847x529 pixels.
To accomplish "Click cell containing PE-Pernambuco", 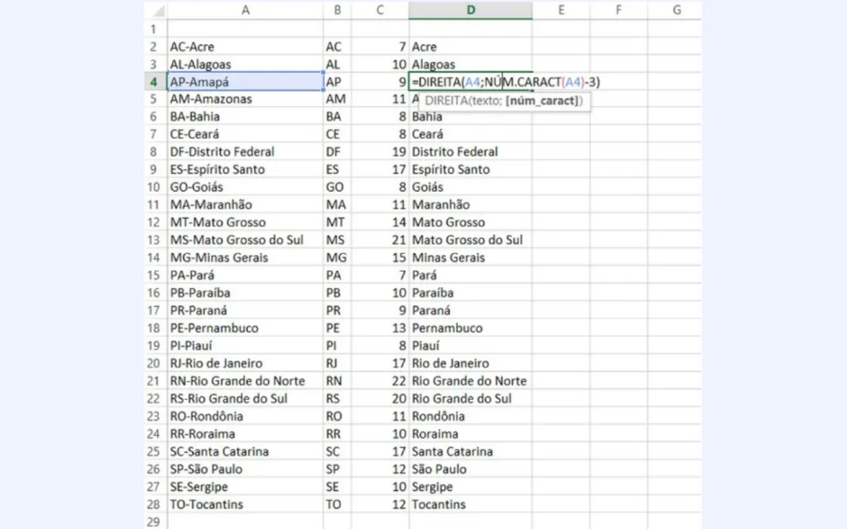I will click(x=245, y=328).
